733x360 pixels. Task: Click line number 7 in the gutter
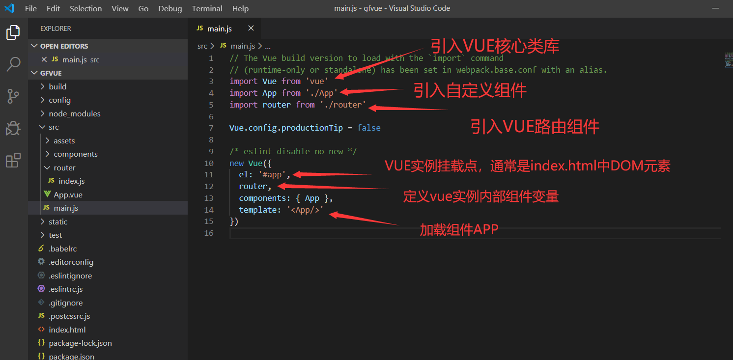coord(211,128)
